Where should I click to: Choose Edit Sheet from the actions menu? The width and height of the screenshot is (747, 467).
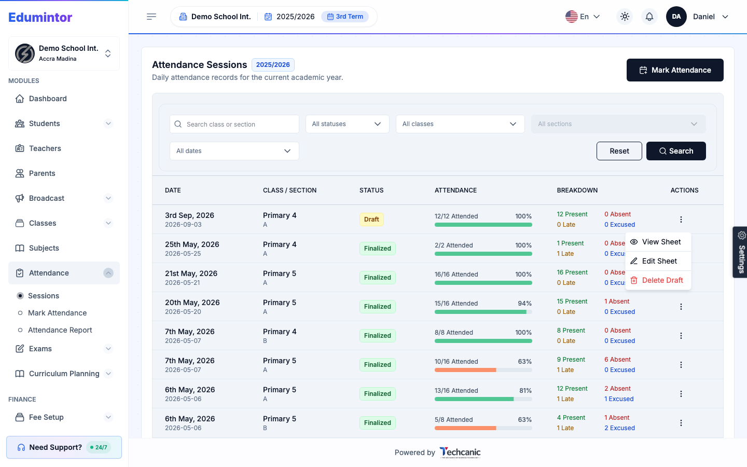click(658, 261)
